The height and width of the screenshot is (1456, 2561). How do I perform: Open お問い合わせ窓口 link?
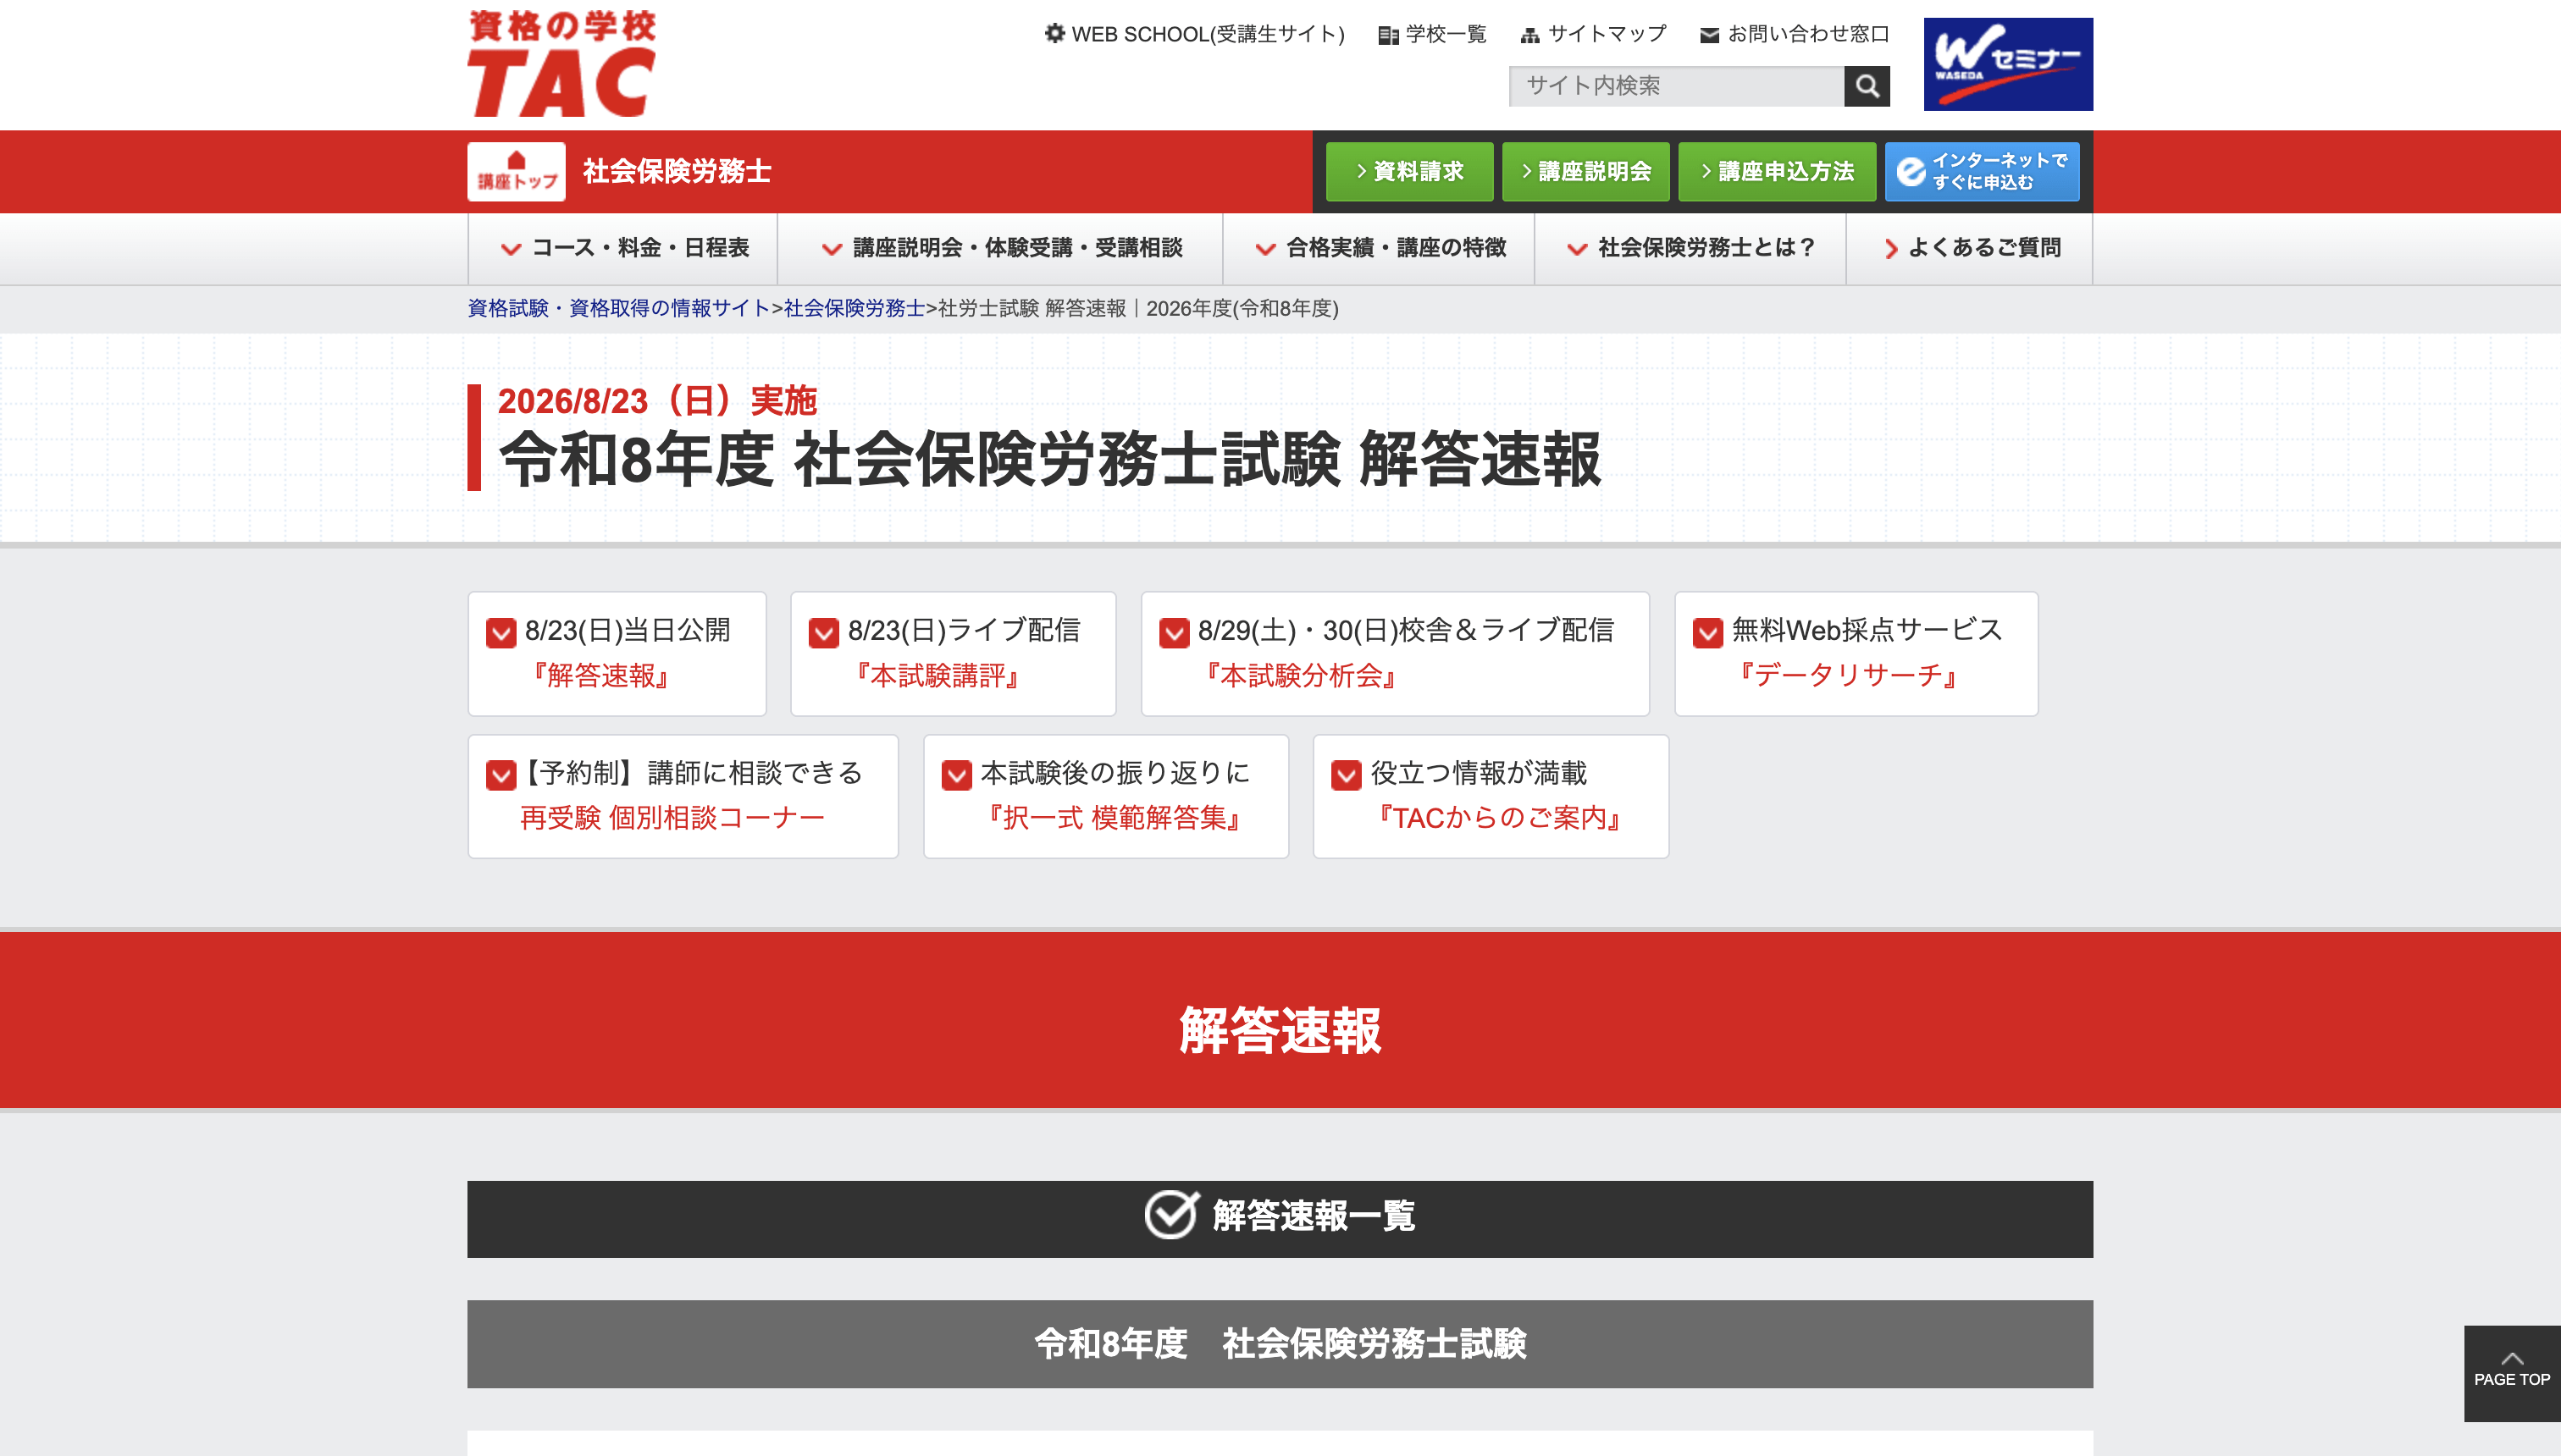(1808, 34)
